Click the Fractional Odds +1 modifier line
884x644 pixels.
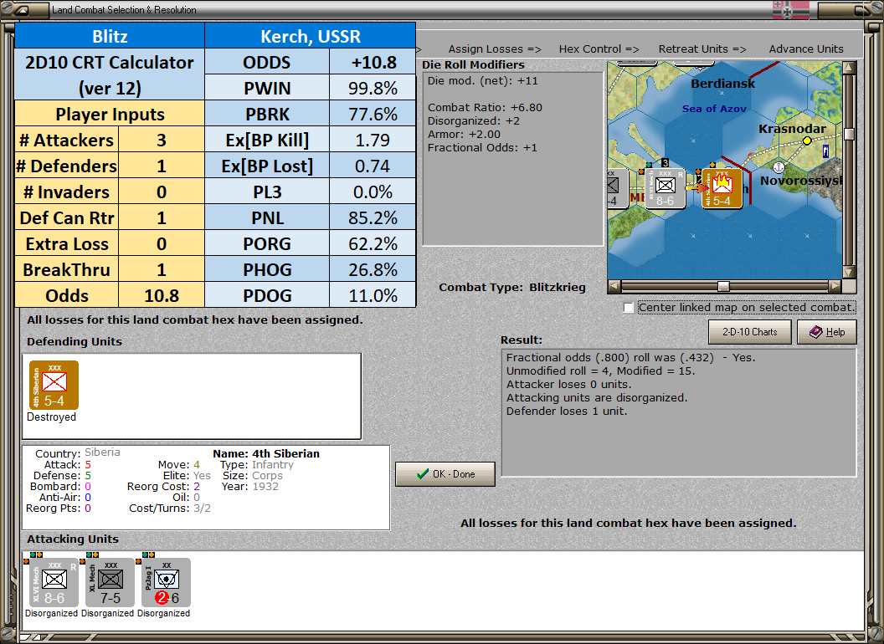tap(482, 148)
